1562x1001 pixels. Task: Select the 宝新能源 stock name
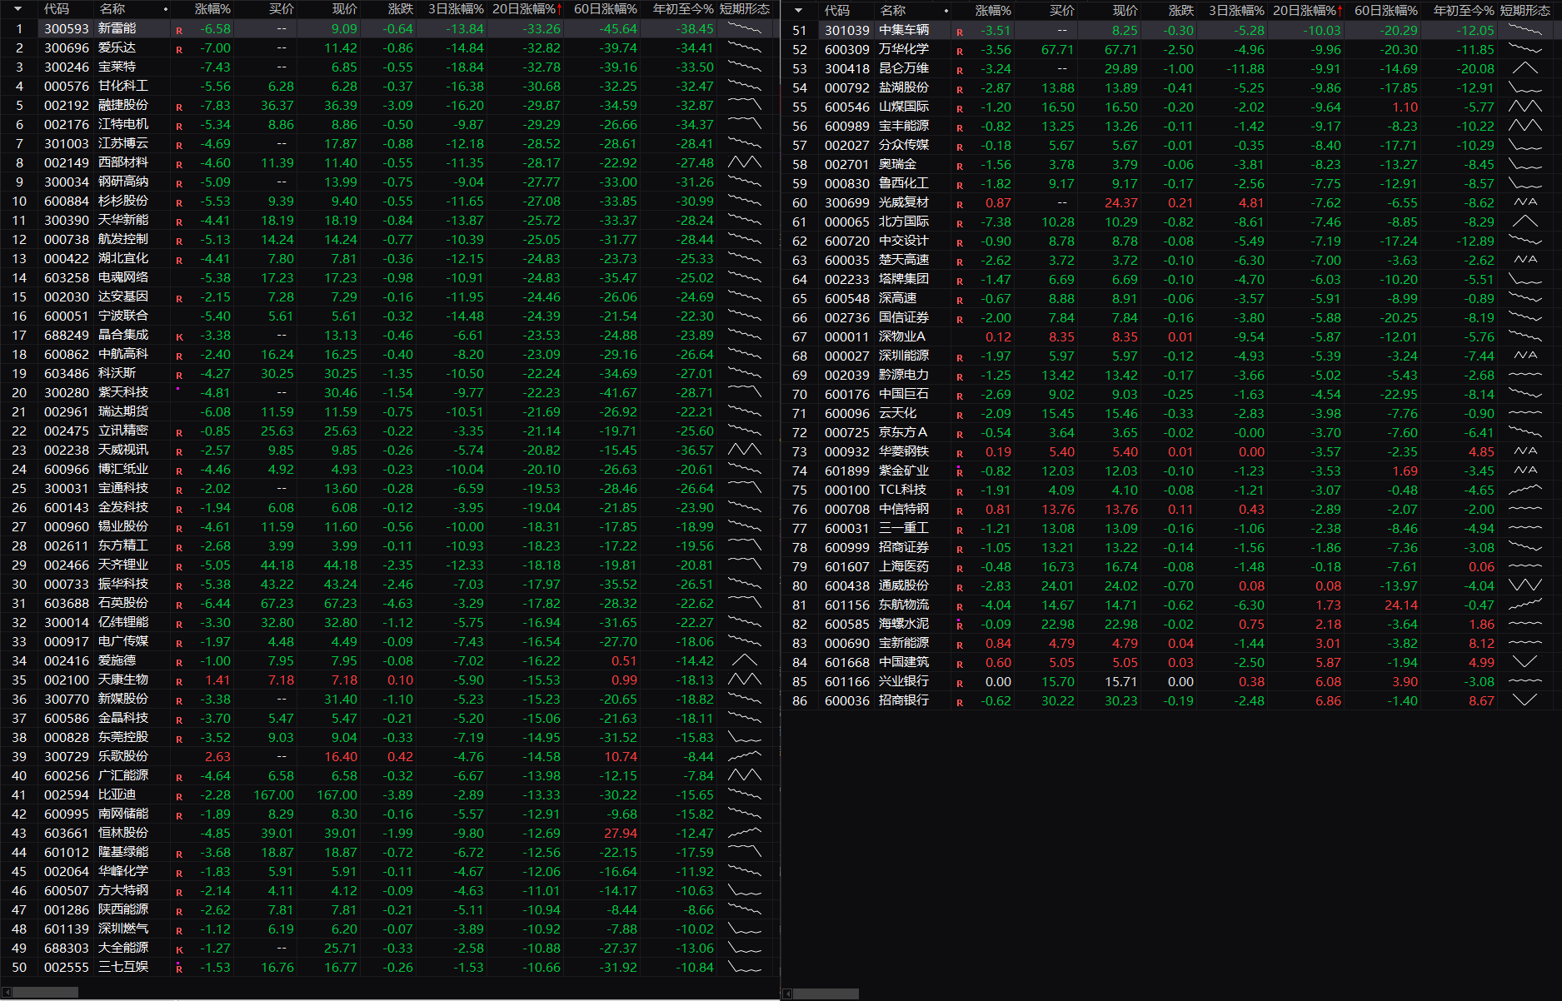904,643
